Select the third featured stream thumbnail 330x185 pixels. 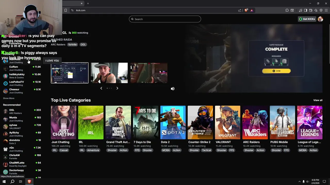point(149,73)
